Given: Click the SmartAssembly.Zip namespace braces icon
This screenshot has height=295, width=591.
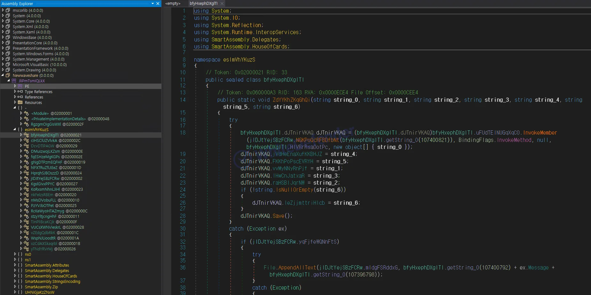Looking at the screenshot, I should point(20,287).
